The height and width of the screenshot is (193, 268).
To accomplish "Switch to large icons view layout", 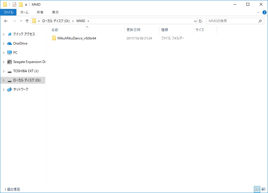I will (263, 189).
